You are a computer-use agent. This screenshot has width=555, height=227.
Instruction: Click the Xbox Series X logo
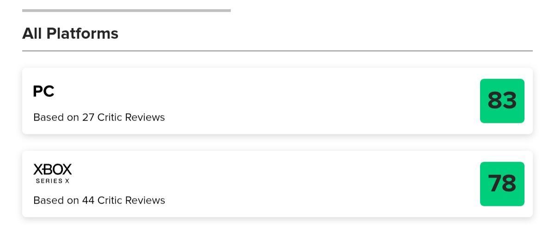click(52, 173)
